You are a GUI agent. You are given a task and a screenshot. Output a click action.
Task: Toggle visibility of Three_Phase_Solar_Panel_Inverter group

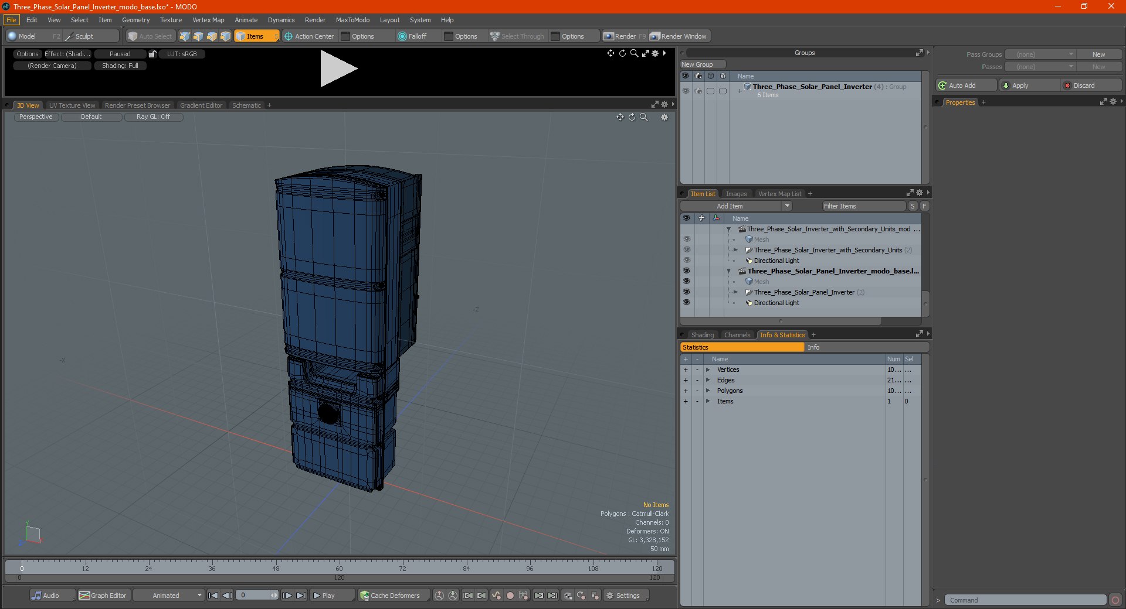point(686,91)
